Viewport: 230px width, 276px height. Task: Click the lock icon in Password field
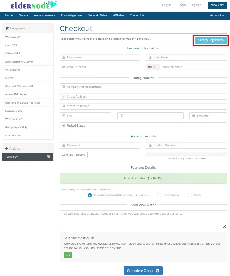tap(64, 145)
